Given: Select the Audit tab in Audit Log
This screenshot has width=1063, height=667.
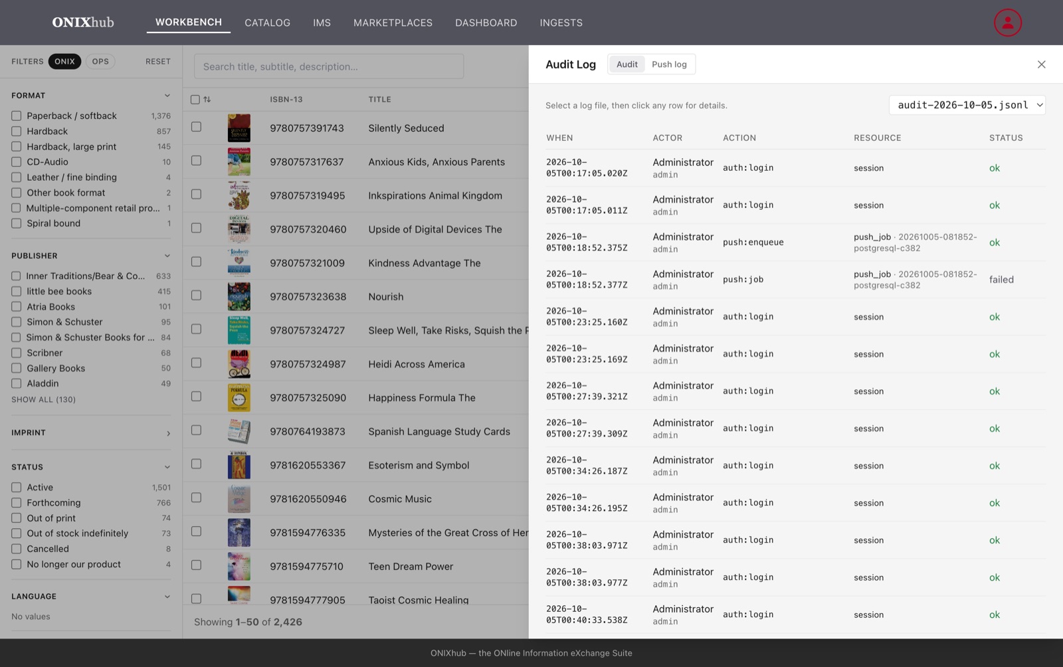Looking at the screenshot, I should tap(627, 64).
